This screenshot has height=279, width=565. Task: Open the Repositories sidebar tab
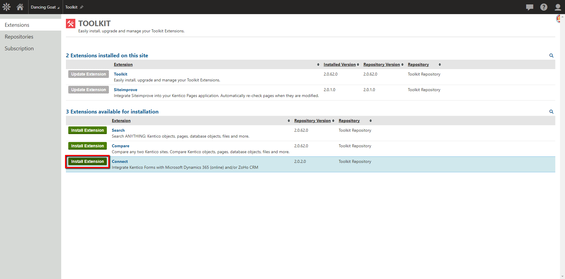click(31, 36)
